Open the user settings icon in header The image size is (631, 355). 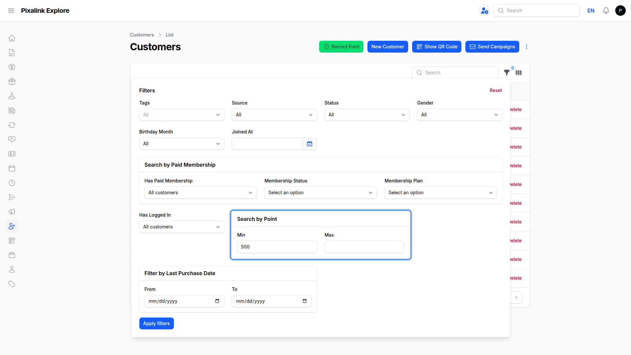(x=484, y=11)
